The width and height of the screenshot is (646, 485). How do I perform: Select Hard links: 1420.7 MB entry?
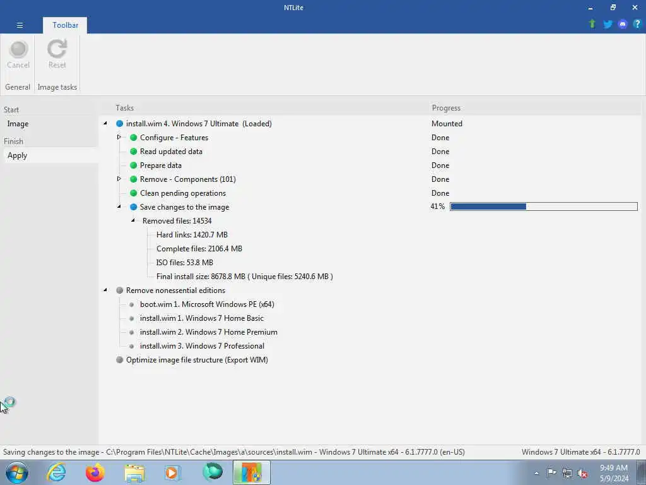(x=192, y=235)
